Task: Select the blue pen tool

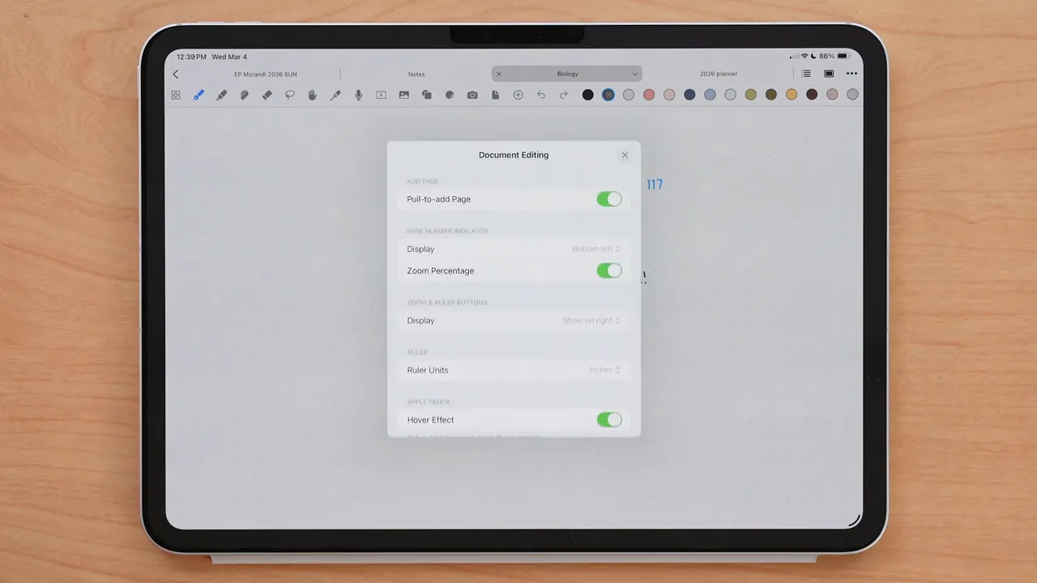Action: tap(198, 95)
